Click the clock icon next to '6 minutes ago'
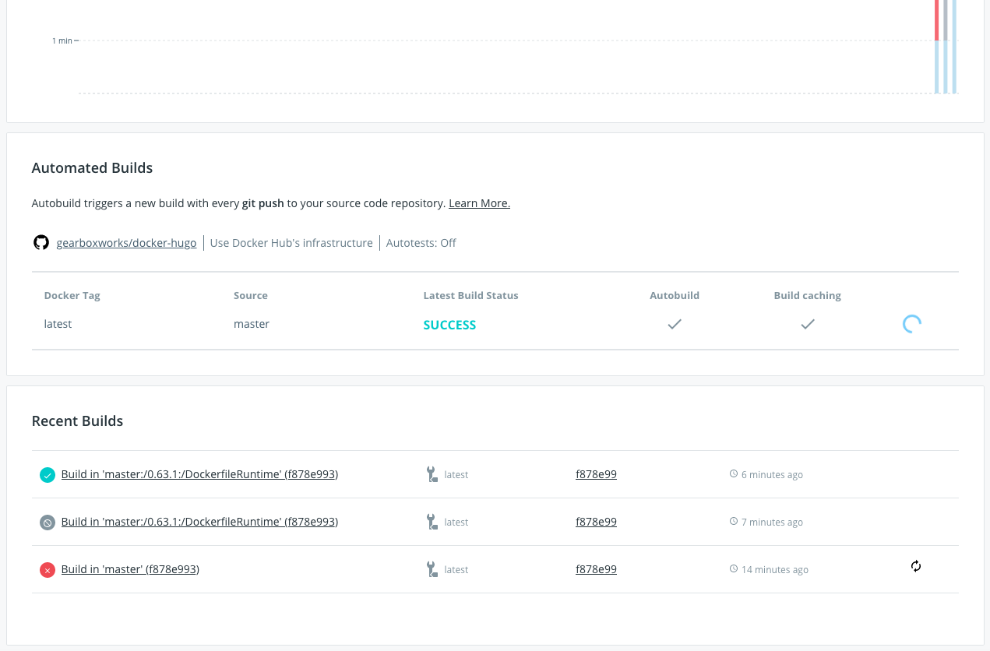The height and width of the screenshot is (651, 990). 733,473
